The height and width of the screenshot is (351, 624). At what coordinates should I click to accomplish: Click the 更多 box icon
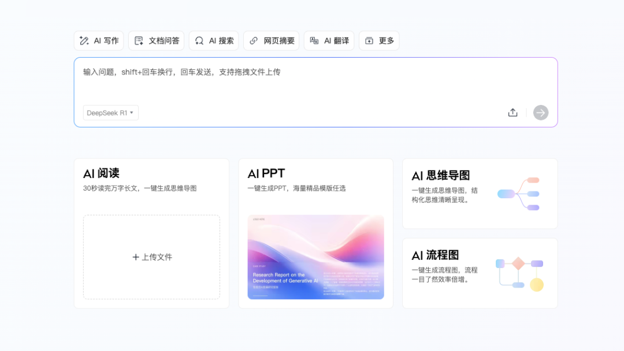(x=370, y=40)
